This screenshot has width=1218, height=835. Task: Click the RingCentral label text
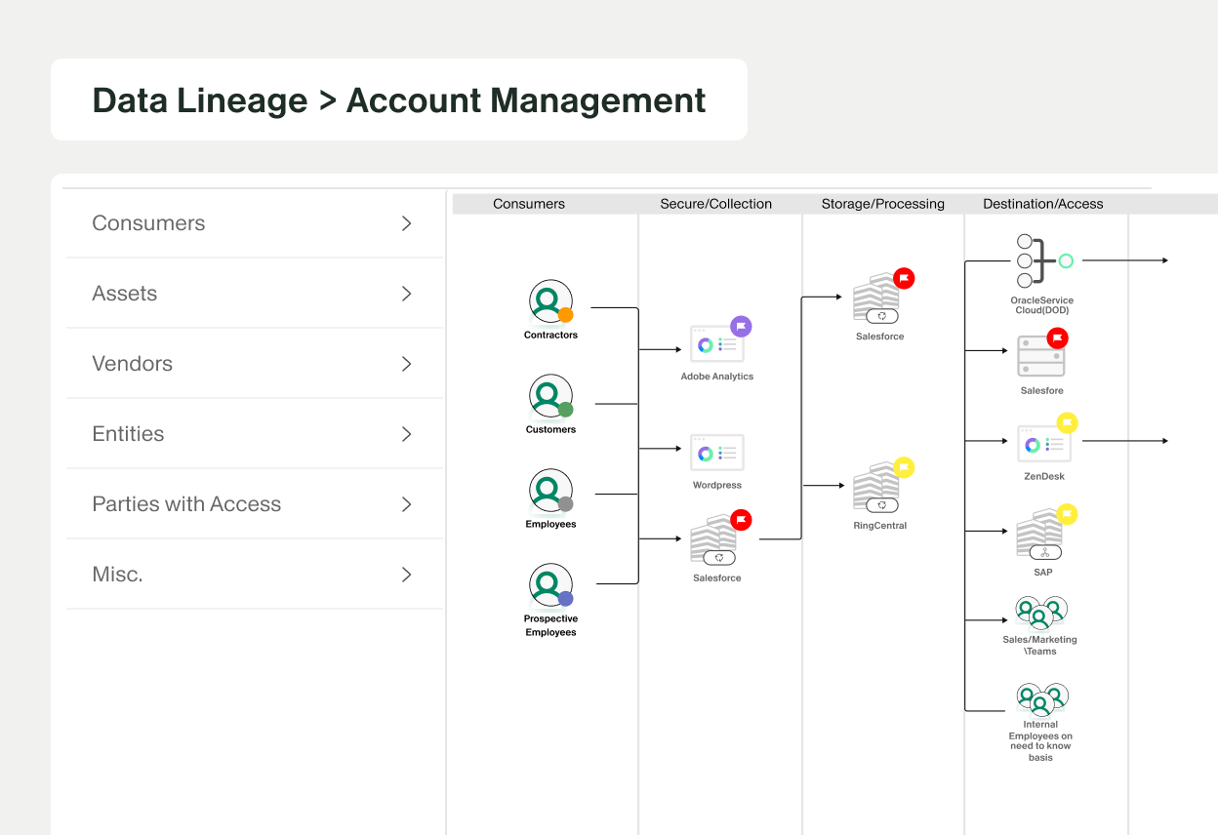pyautogui.click(x=880, y=526)
